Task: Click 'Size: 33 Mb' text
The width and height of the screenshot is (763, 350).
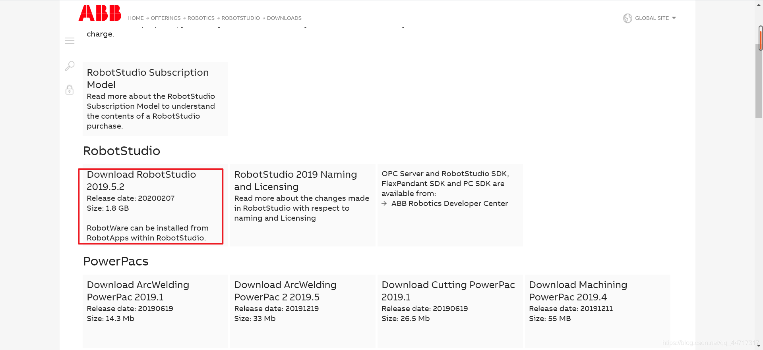Action: point(255,319)
